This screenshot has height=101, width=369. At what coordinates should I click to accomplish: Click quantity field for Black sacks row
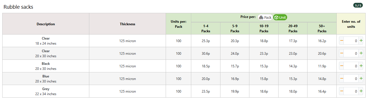[x=351, y=66]
